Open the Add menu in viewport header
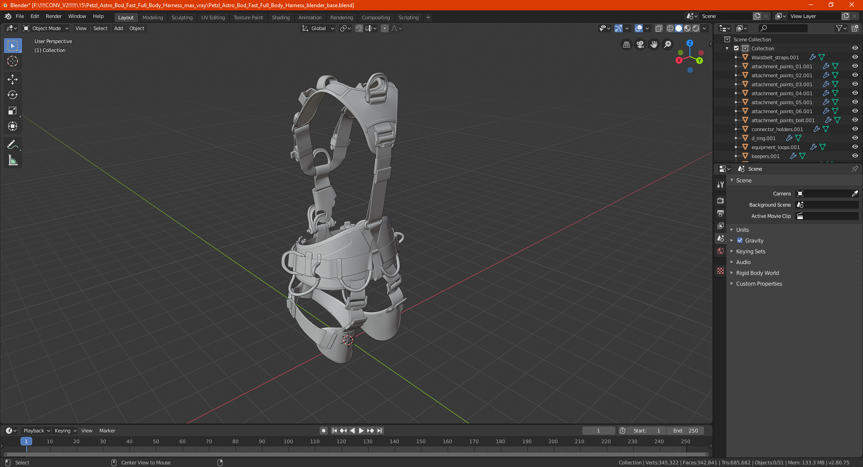 [x=119, y=28]
